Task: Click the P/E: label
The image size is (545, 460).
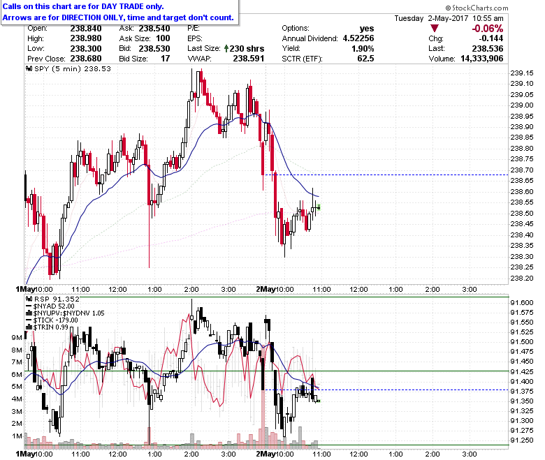Action: pyautogui.click(x=194, y=29)
